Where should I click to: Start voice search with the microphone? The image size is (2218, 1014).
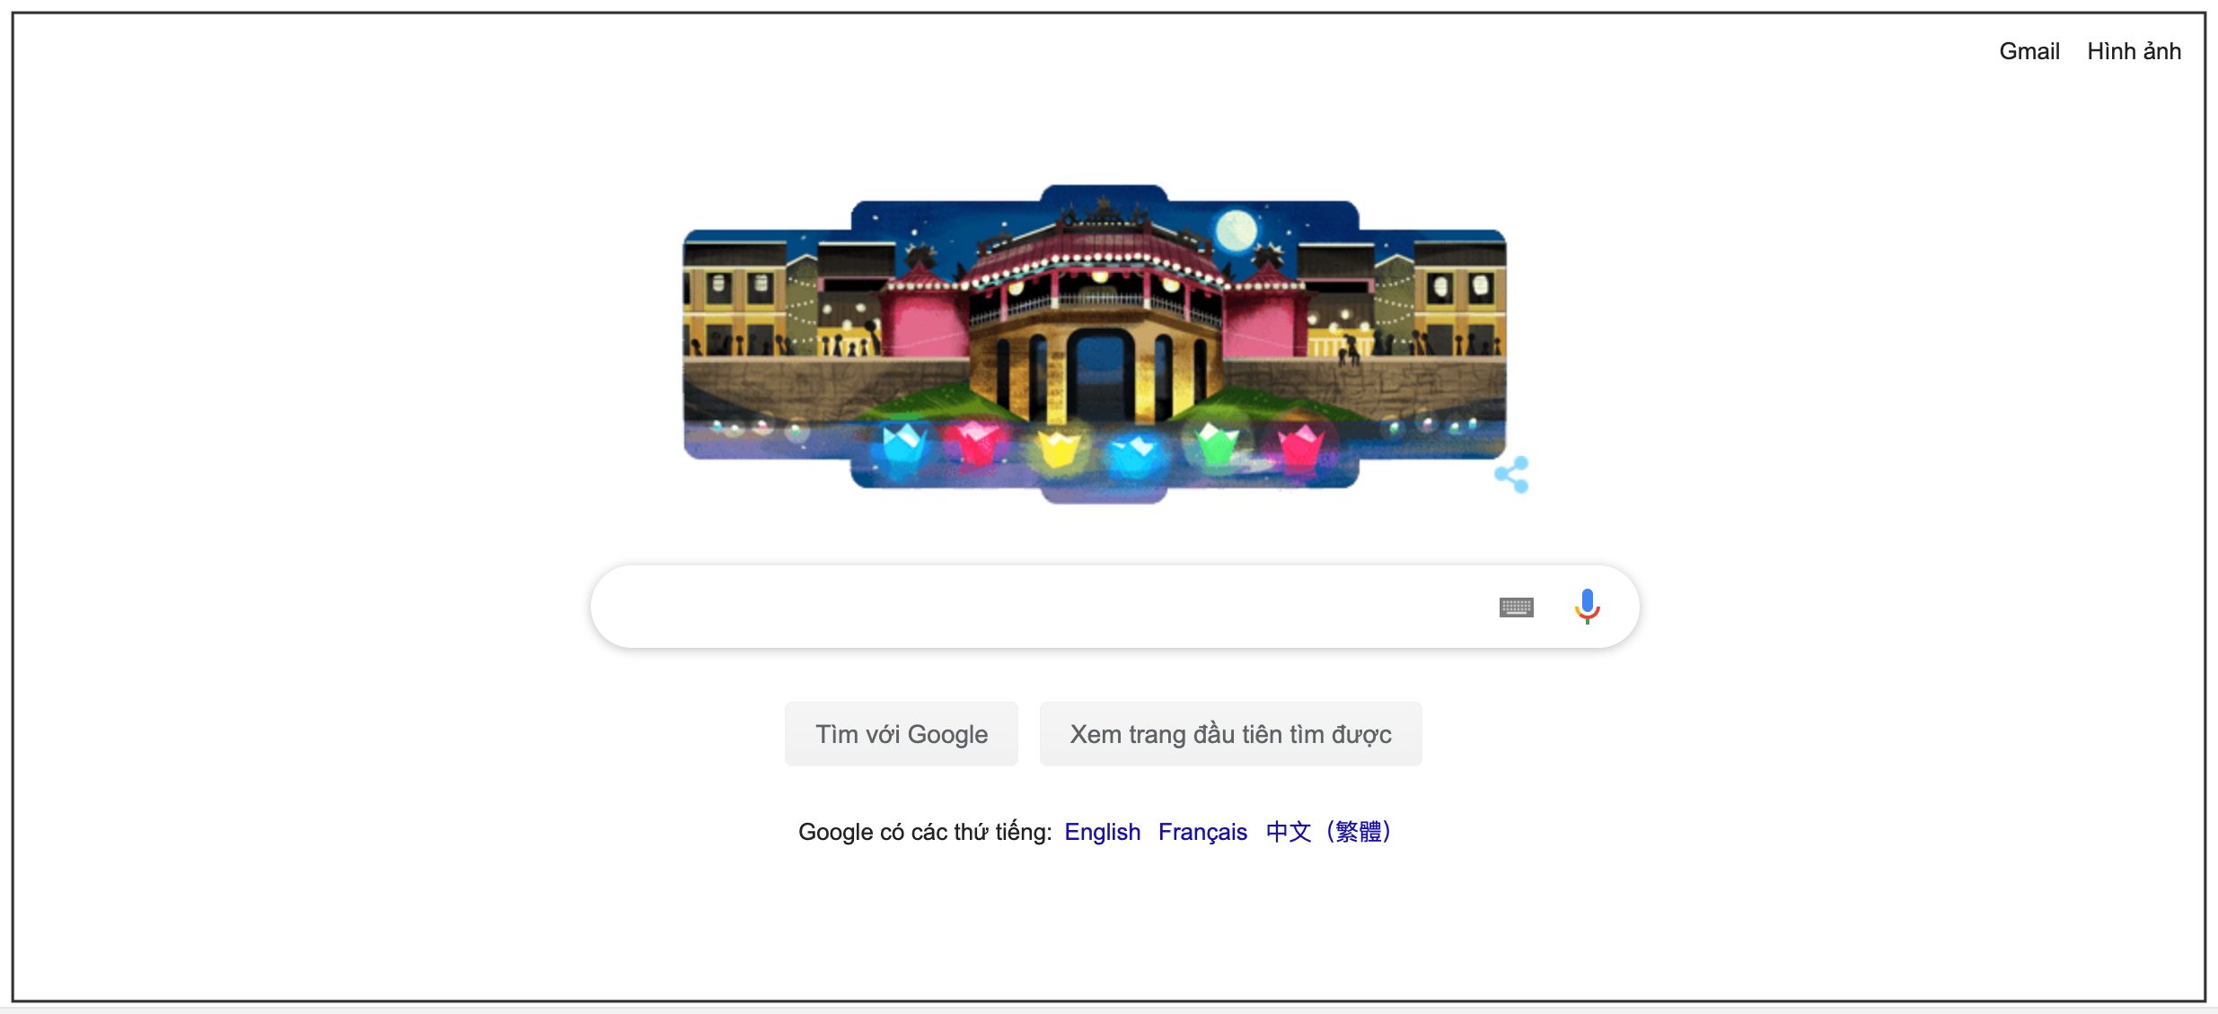pos(1587,607)
